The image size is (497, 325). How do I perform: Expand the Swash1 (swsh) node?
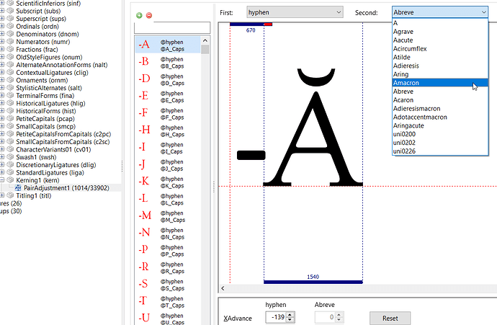2,157
